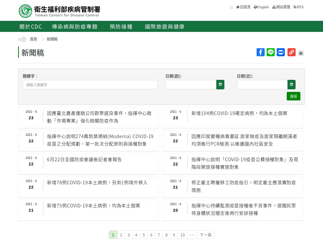Open news on COVID-19疫苗公費接種對象

click(245, 163)
